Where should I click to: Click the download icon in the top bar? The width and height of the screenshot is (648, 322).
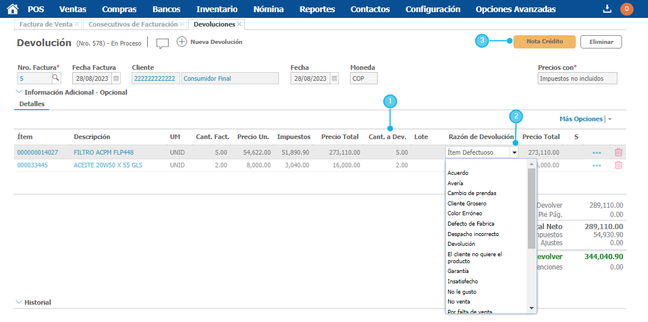click(606, 9)
